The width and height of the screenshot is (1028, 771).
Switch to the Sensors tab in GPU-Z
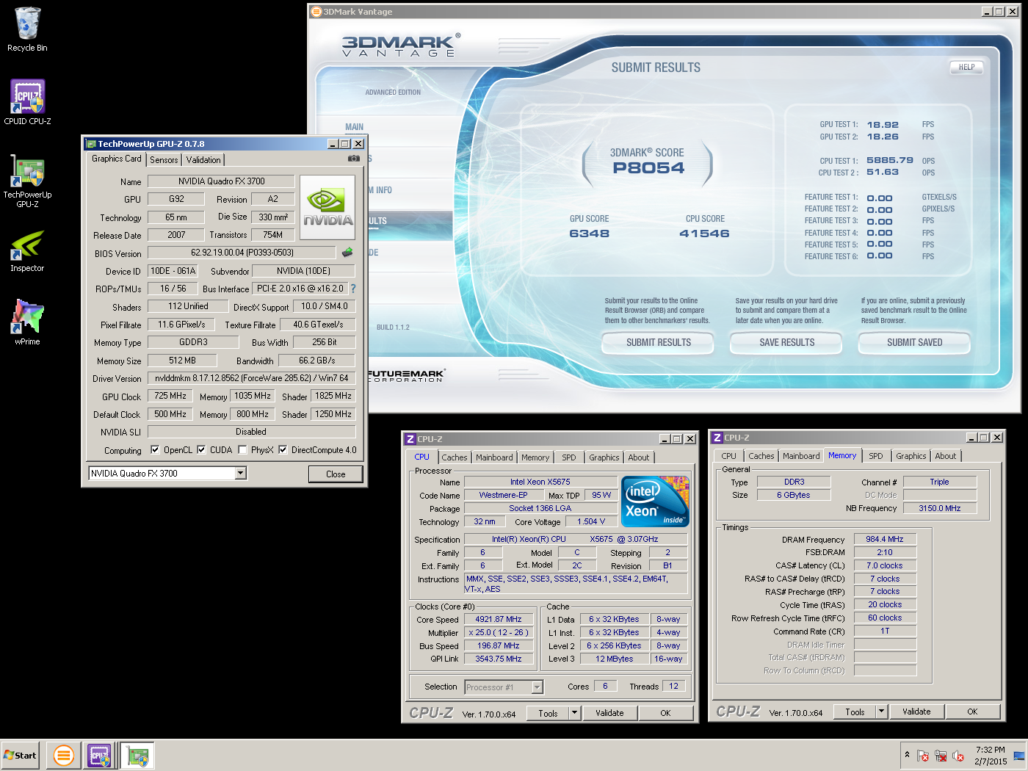[x=164, y=160]
